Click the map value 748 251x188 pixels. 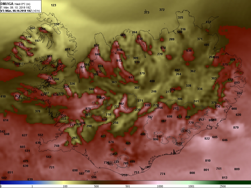[x=57, y=146]
